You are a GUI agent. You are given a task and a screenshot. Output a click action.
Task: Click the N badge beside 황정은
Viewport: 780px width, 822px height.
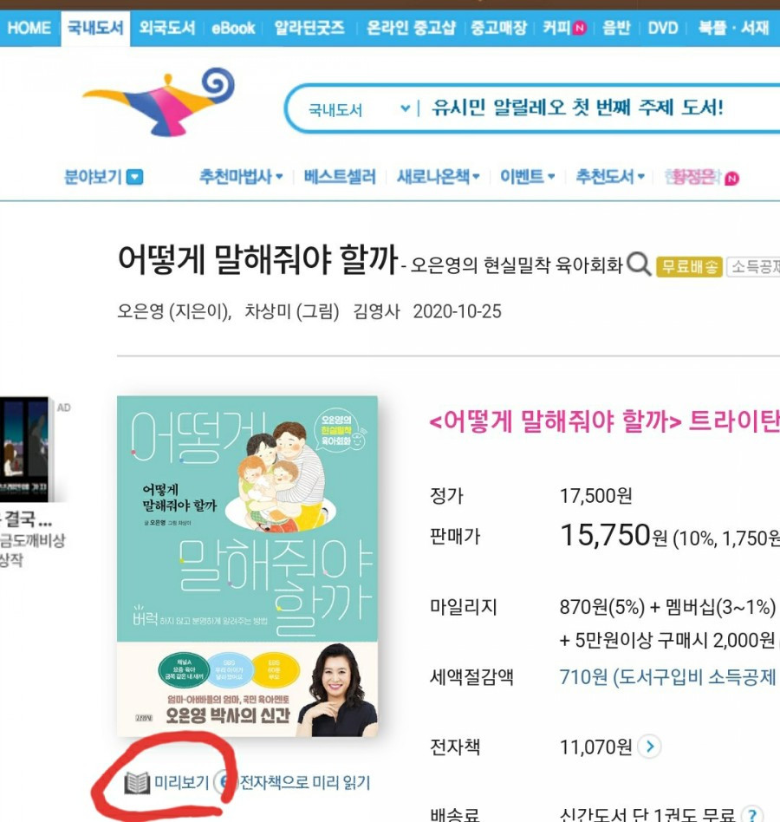coord(731,179)
